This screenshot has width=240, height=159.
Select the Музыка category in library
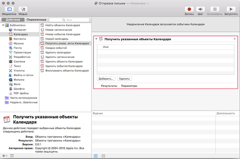tap(18, 43)
